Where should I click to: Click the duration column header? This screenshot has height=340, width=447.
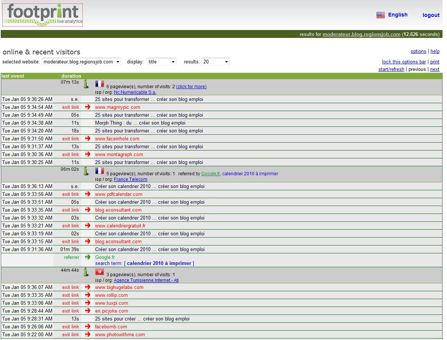pos(71,76)
